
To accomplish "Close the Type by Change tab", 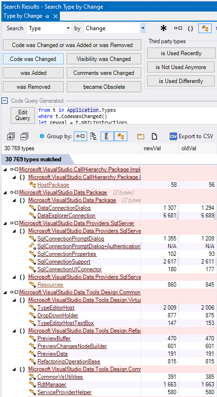I will (x=56, y=16).
